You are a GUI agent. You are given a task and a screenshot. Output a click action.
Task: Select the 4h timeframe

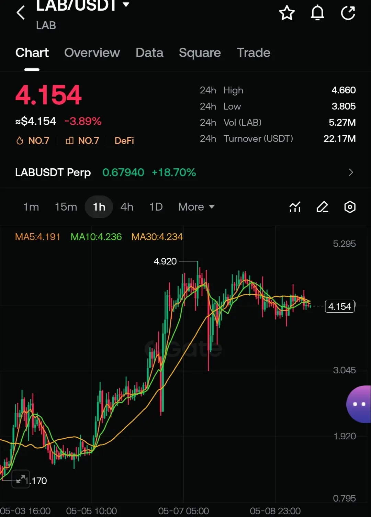pos(127,207)
